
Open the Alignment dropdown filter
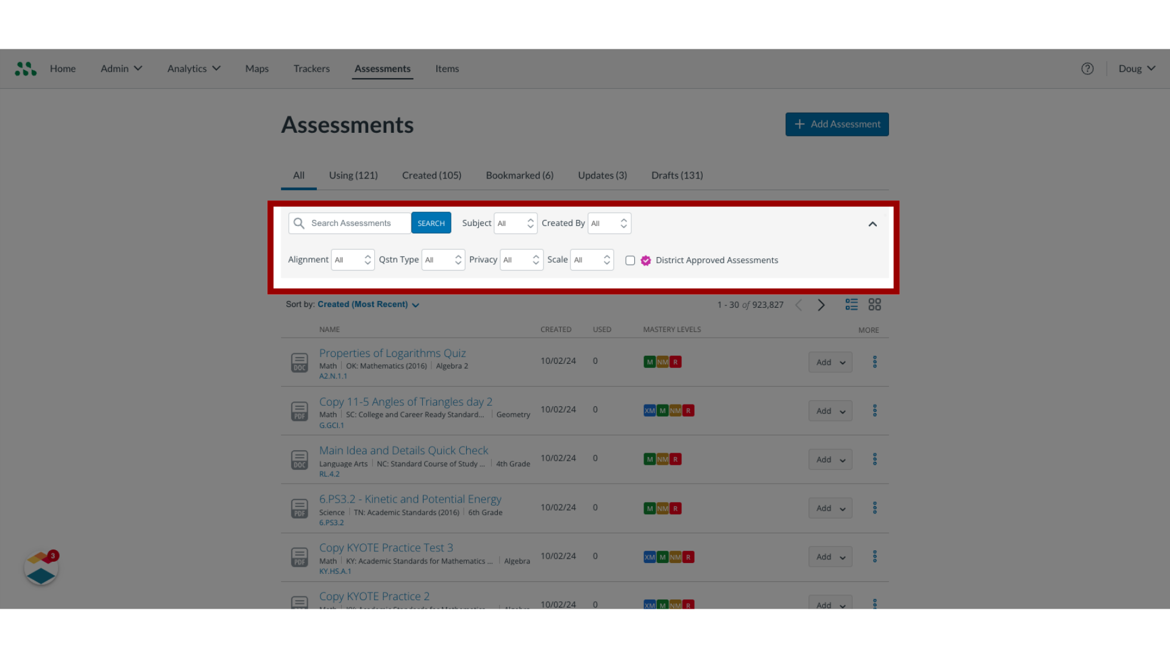point(352,260)
